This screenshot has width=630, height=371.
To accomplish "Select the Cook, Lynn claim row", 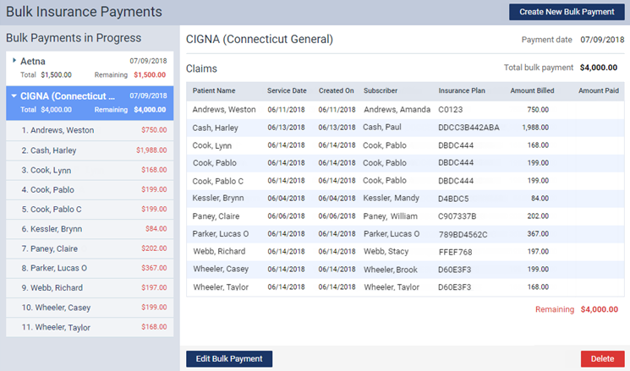I will [405, 145].
